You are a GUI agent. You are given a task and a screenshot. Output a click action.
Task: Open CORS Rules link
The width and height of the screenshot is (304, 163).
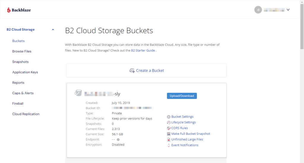pos(180,128)
